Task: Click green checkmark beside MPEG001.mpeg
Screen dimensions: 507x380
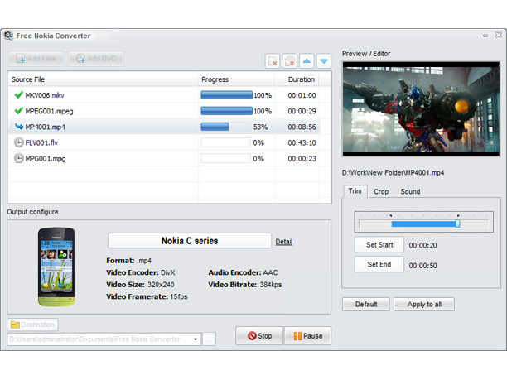Action: 19,110
